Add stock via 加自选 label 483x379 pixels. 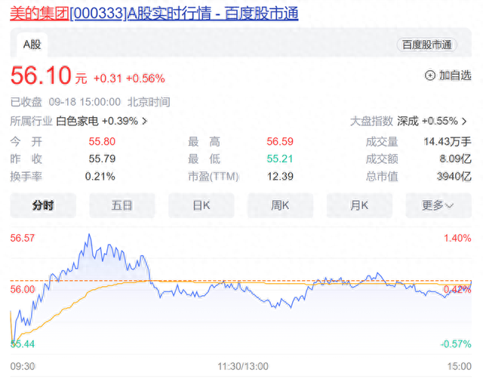[x=455, y=75]
